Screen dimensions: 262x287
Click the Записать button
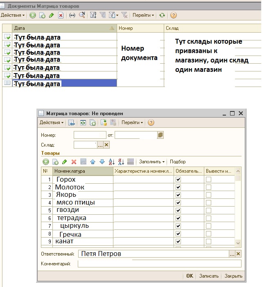coord(209,276)
